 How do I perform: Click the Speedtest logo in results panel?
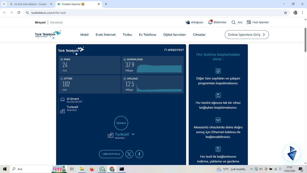174,50
